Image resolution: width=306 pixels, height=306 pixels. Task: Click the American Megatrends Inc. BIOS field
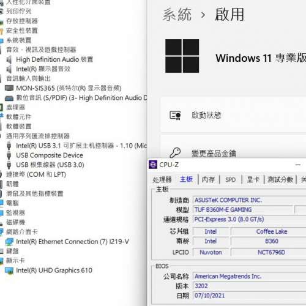(249, 277)
